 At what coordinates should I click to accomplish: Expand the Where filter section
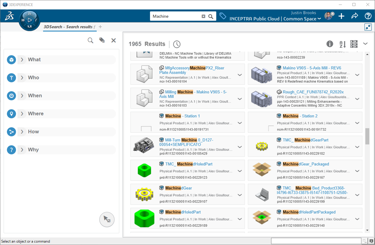(22, 114)
